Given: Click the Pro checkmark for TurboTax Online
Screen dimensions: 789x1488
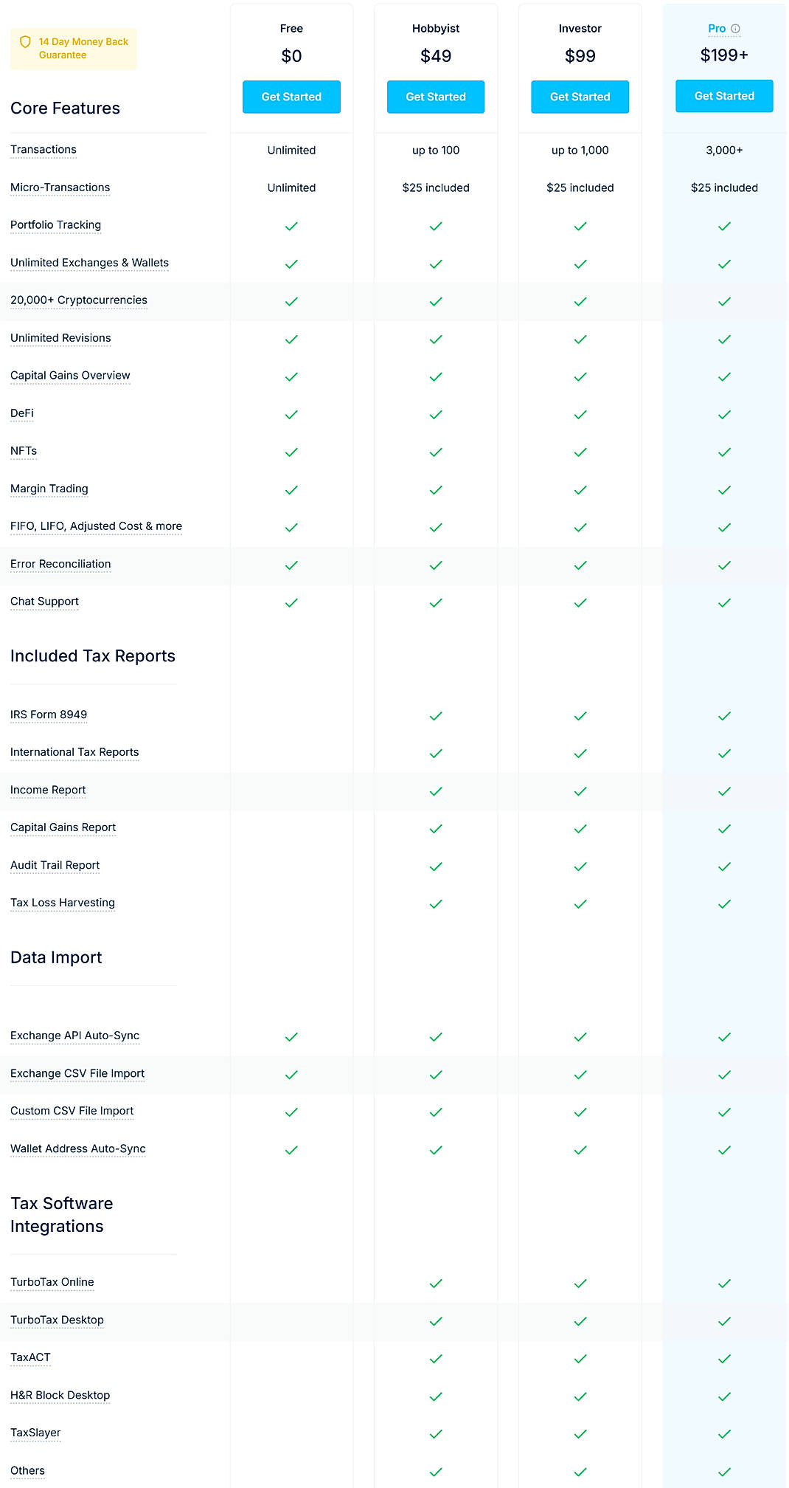Looking at the screenshot, I should point(725,1284).
